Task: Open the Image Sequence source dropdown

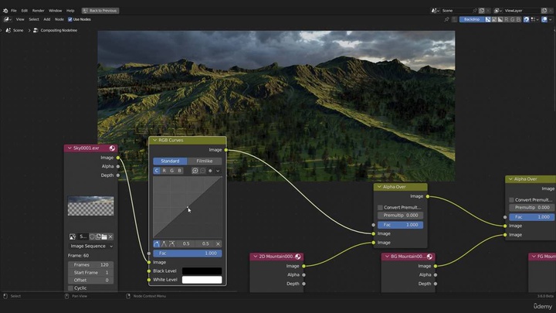Action: [91, 246]
